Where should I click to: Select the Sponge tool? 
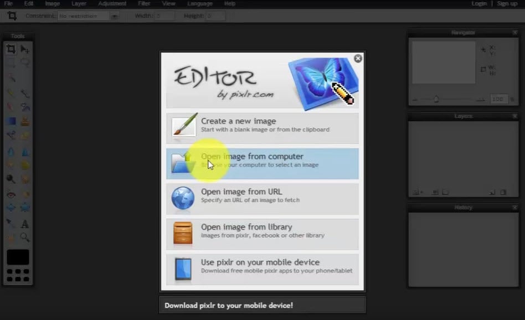click(25, 165)
